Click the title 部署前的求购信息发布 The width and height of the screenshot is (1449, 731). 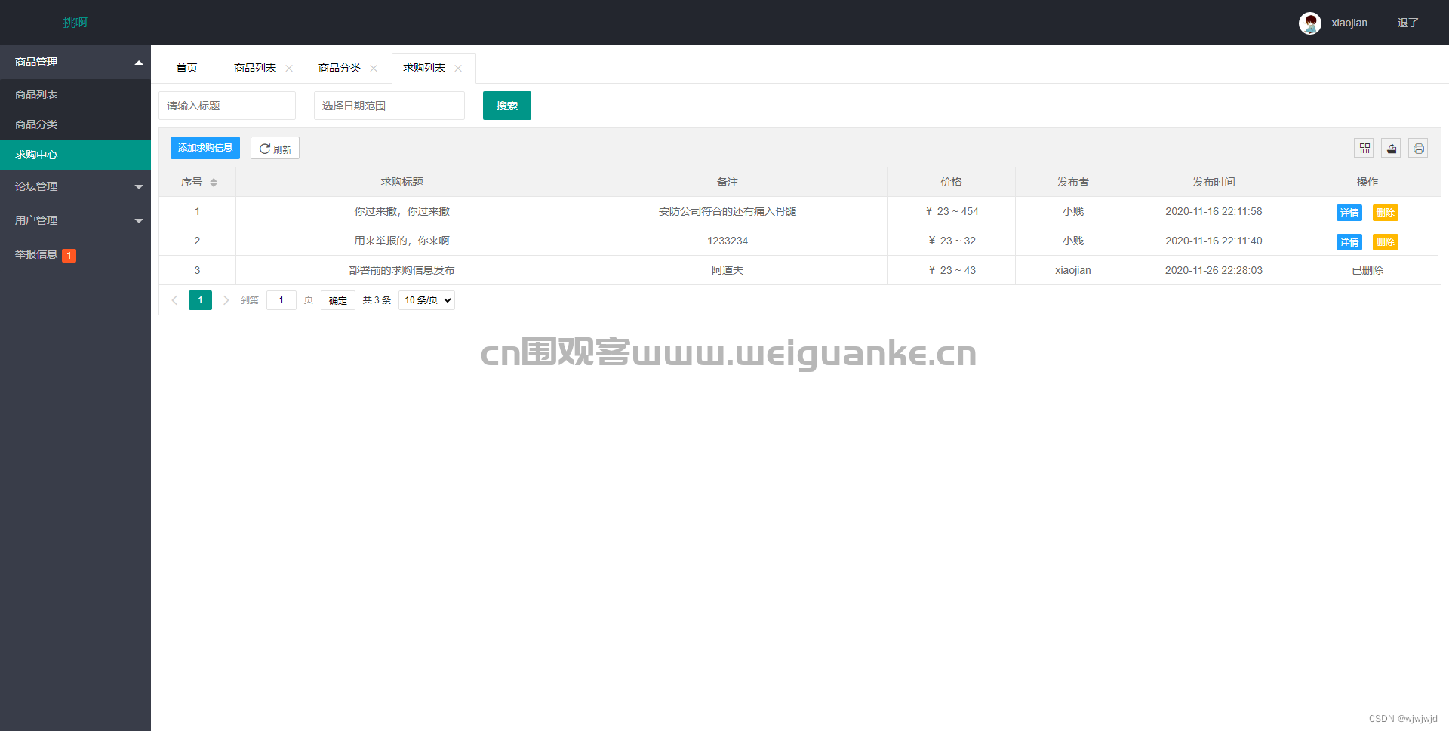click(401, 270)
